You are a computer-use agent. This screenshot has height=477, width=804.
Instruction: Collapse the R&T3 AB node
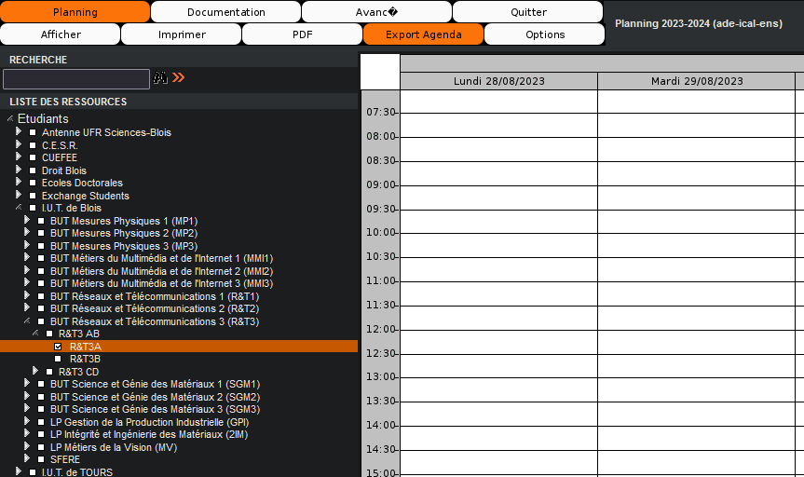pos(34,333)
